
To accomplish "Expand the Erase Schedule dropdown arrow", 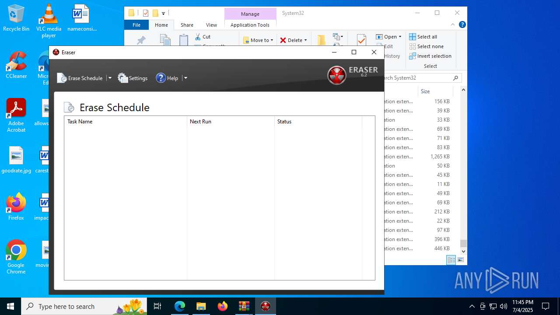I will (110, 78).
